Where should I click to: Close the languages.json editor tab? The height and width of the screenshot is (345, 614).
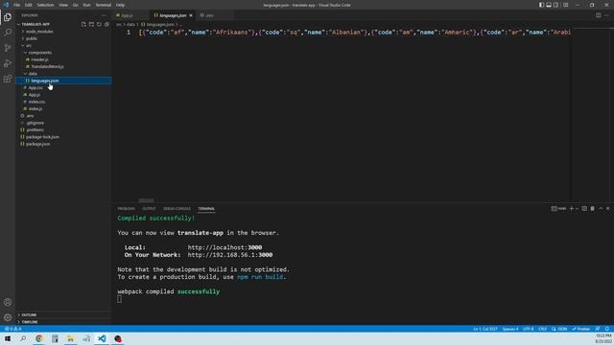[191, 15]
